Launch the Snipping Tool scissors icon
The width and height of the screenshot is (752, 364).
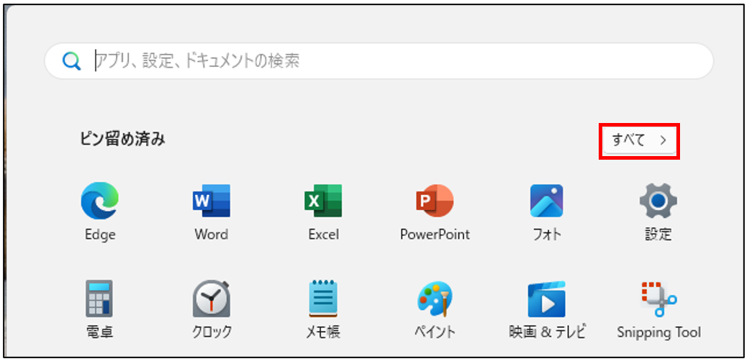pyautogui.click(x=658, y=299)
